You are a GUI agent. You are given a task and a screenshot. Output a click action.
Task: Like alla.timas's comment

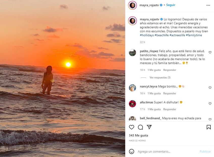click(210, 104)
